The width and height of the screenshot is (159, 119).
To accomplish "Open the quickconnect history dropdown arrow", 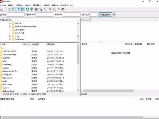I will 114,15.
